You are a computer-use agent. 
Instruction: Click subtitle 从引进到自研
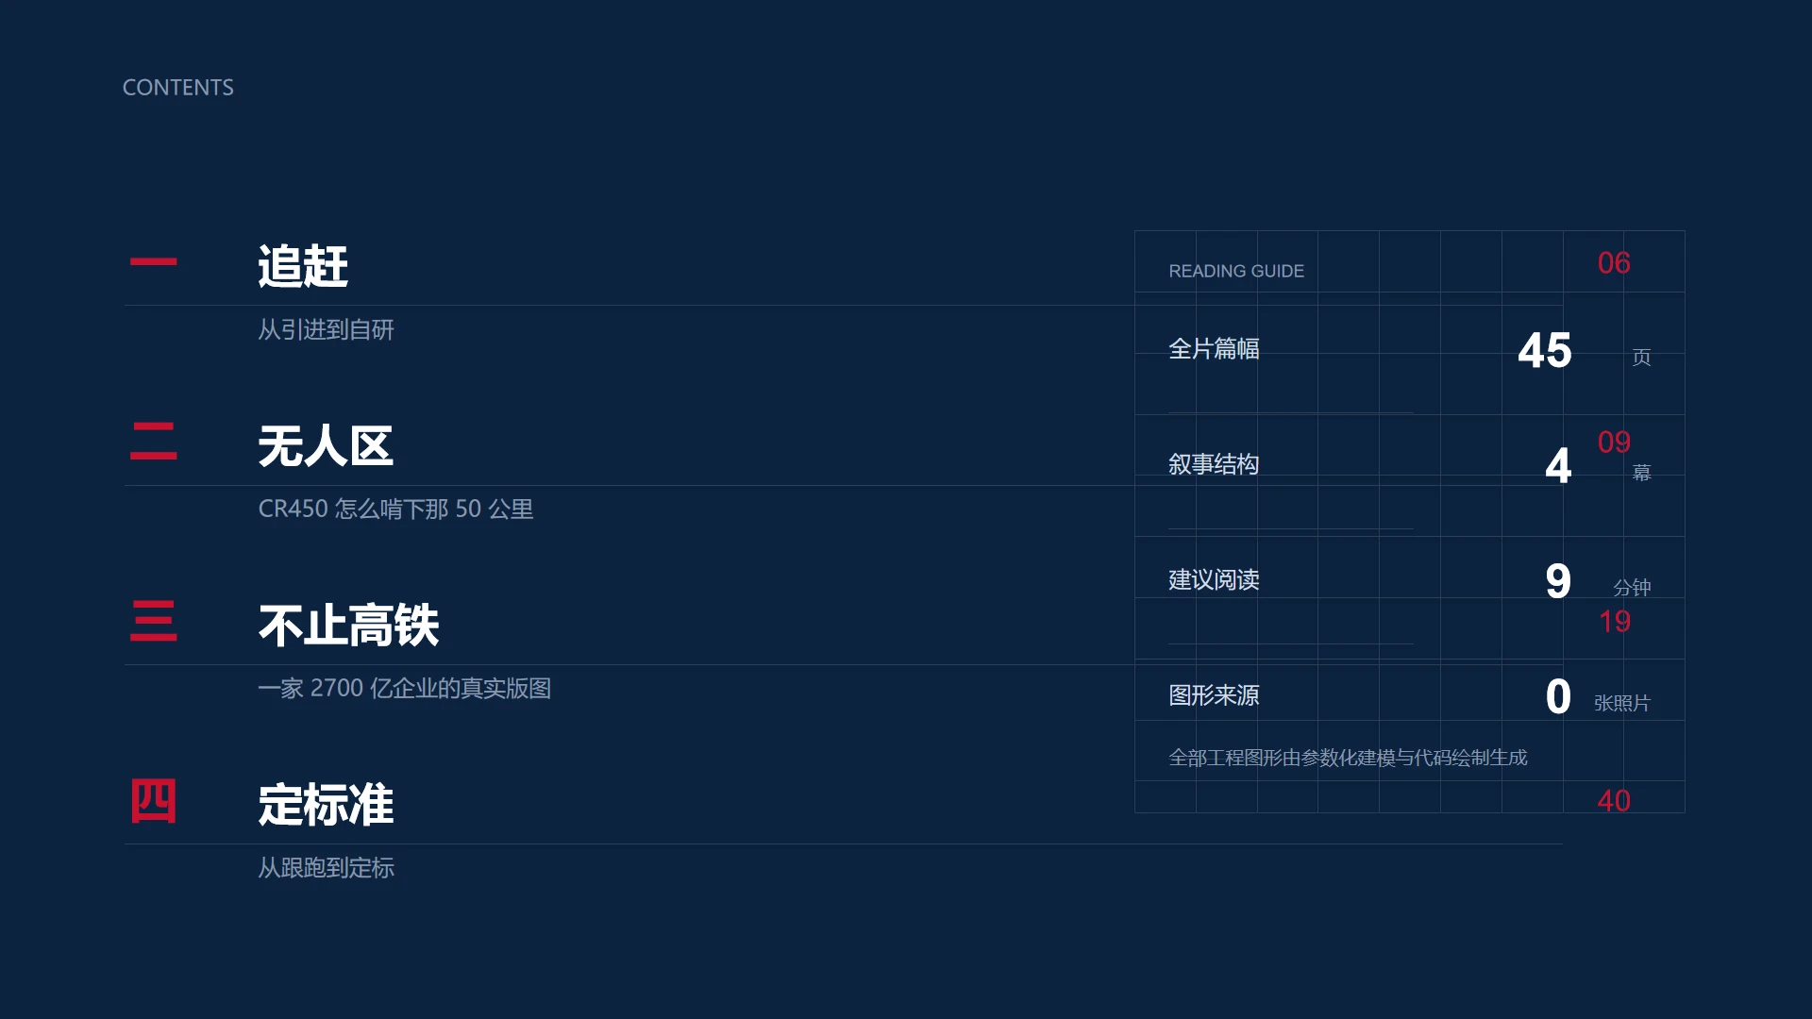(326, 329)
